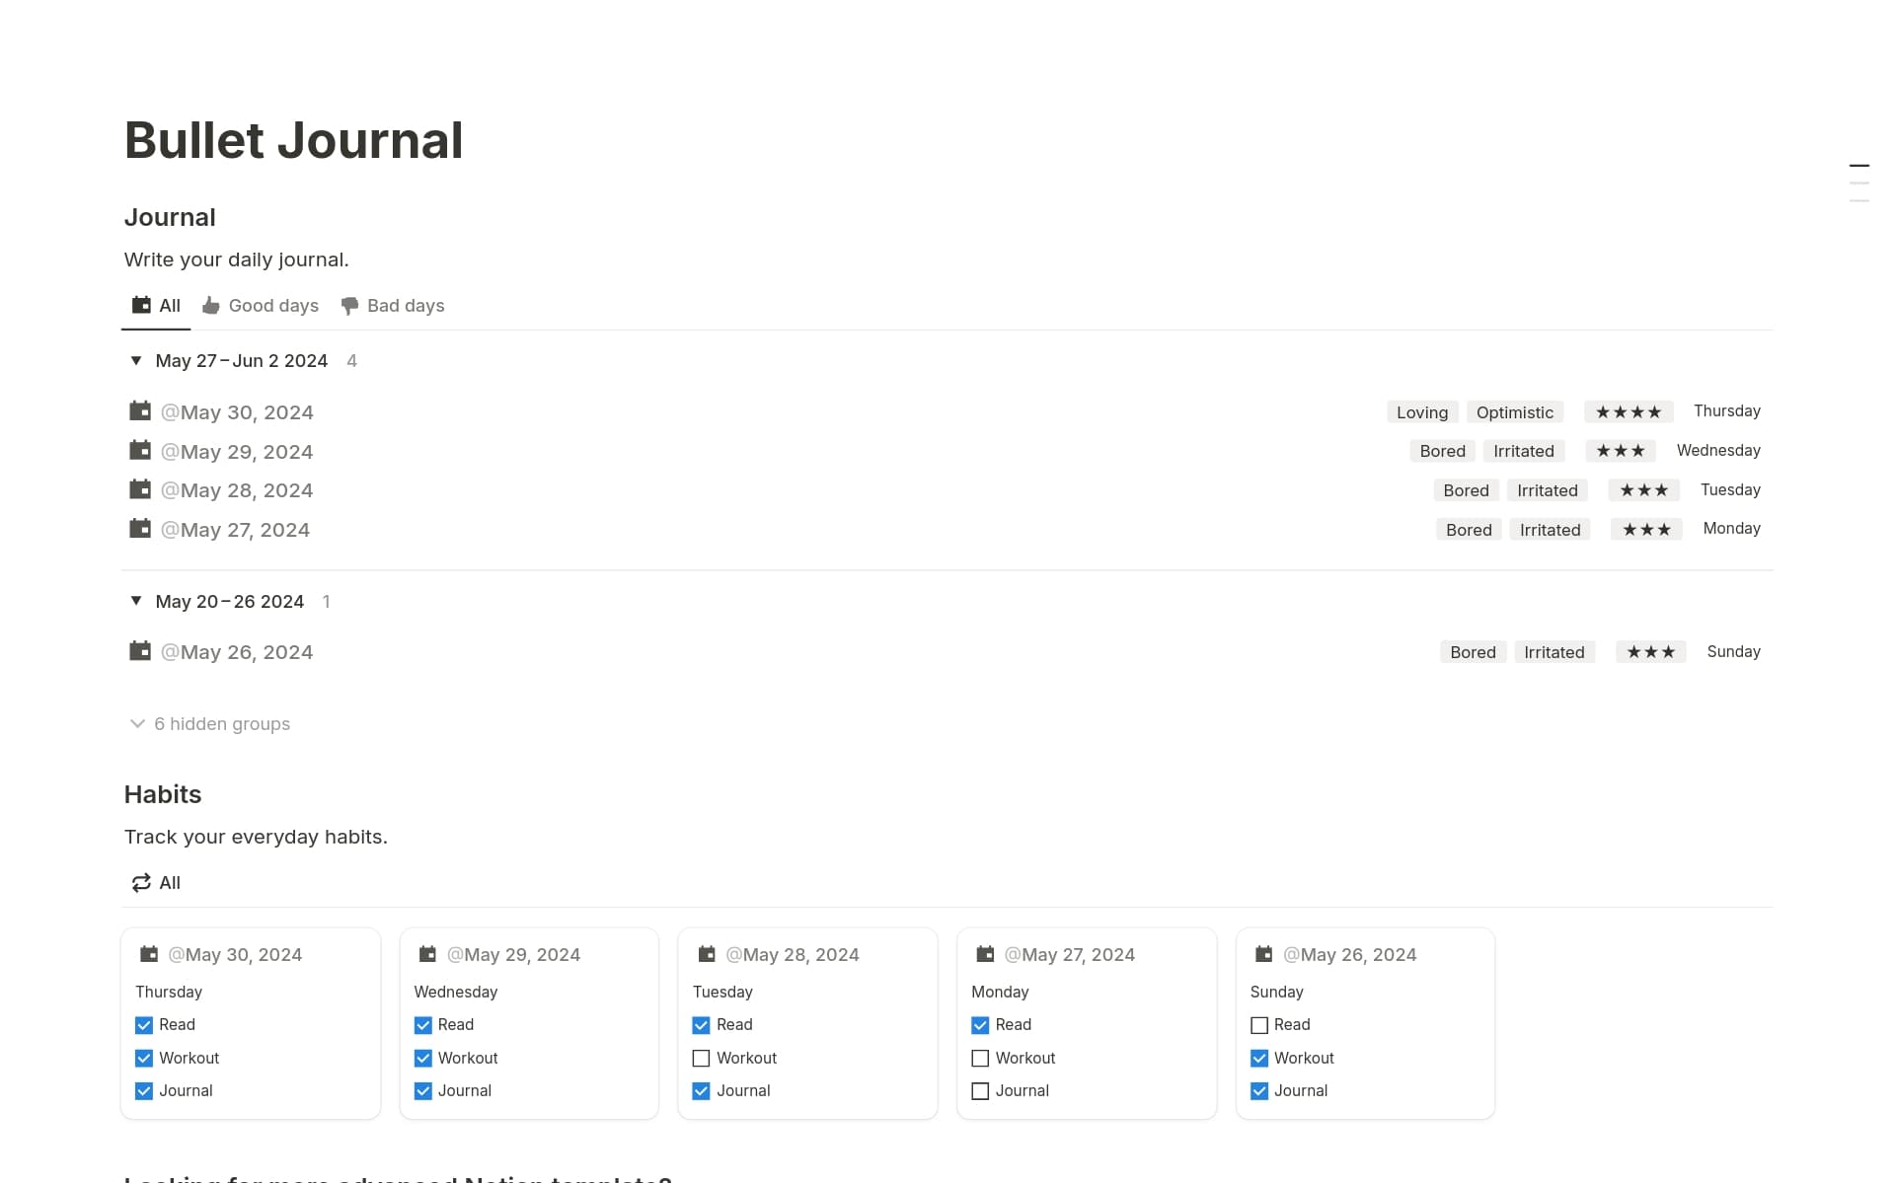Switch to the Bad days tab
The image size is (1895, 1183).
(x=405, y=306)
